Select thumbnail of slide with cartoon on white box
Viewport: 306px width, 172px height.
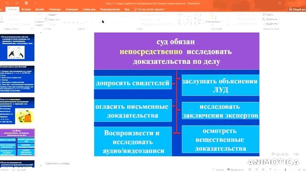[x=17, y=47]
